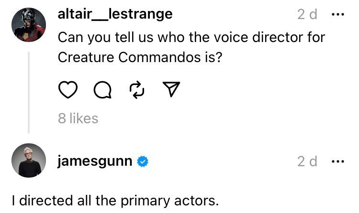Share the post via paper plane icon
This screenshot has height=213, width=359.
pyautogui.click(x=171, y=89)
